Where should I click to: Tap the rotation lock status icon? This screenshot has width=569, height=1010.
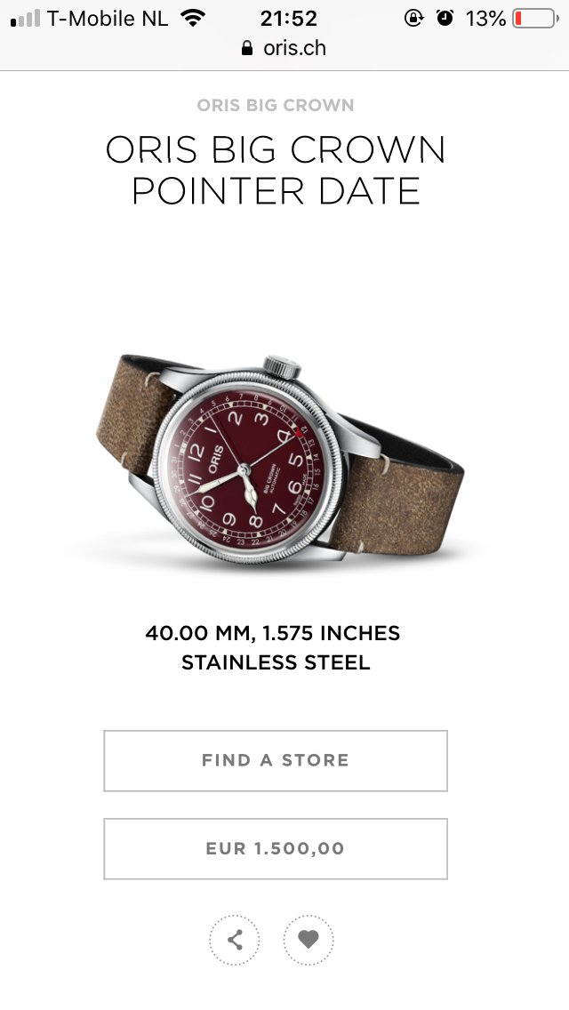pos(413,18)
